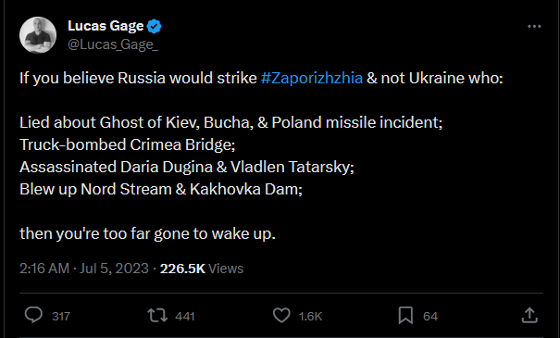
Task: Click the blue verified badge
Action: [x=155, y=27]
